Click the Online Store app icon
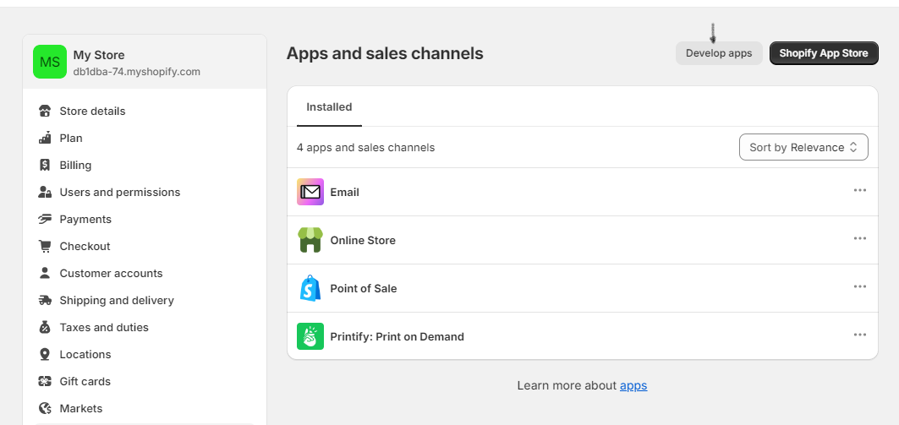Screen dimensions: 899x425 (x=310, y=240)
